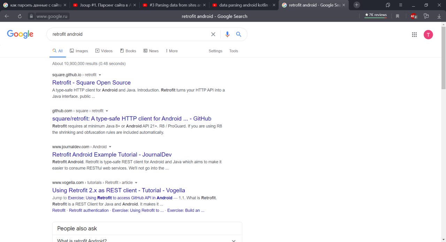Open 'Retrofit authentication' sitelink
This screenshot has height=242, width=446.
89,210
